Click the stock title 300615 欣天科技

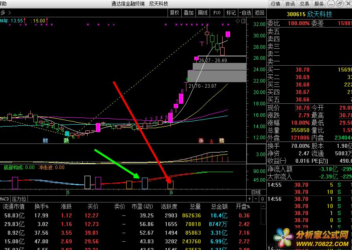tap(310, 15)
